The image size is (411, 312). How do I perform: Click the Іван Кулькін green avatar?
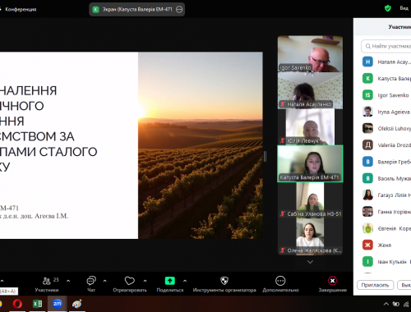click(367, 262)
